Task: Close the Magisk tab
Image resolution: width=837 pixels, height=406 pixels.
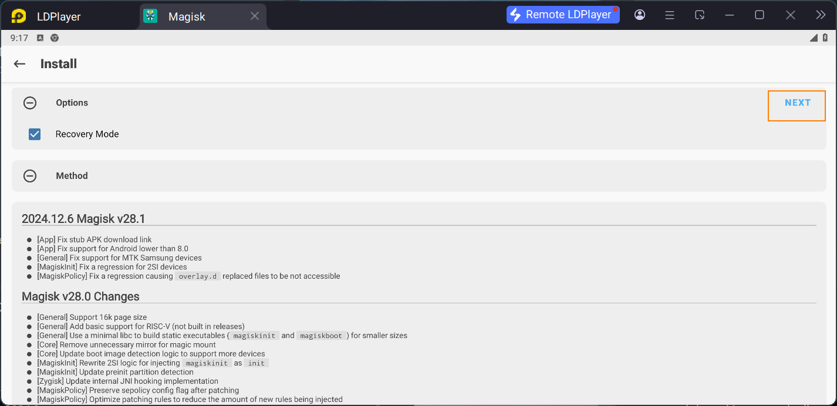Action: click(x=255, y=16)
